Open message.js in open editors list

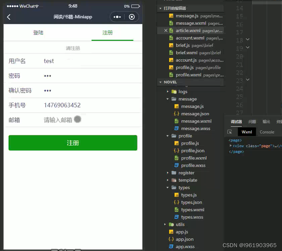tap(196, 16)
